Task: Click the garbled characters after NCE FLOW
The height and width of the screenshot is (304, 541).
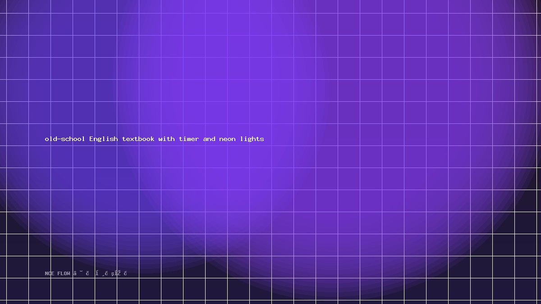Action: click(x=100, y=273)
